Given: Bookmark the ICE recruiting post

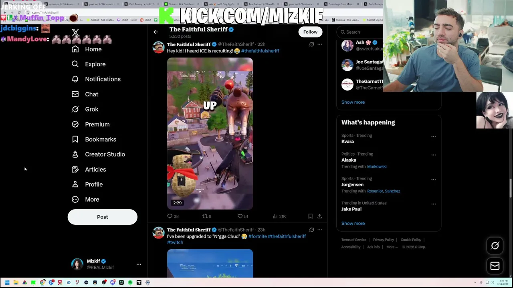Looking at the screenshot, I should pos(310,216).
